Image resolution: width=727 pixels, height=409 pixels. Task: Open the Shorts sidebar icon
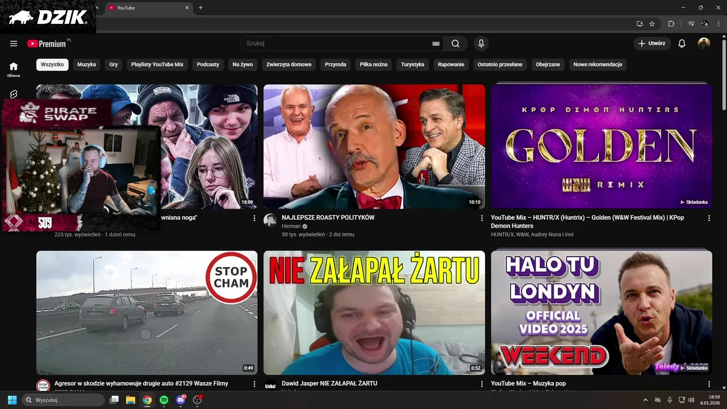pos(14,94)
